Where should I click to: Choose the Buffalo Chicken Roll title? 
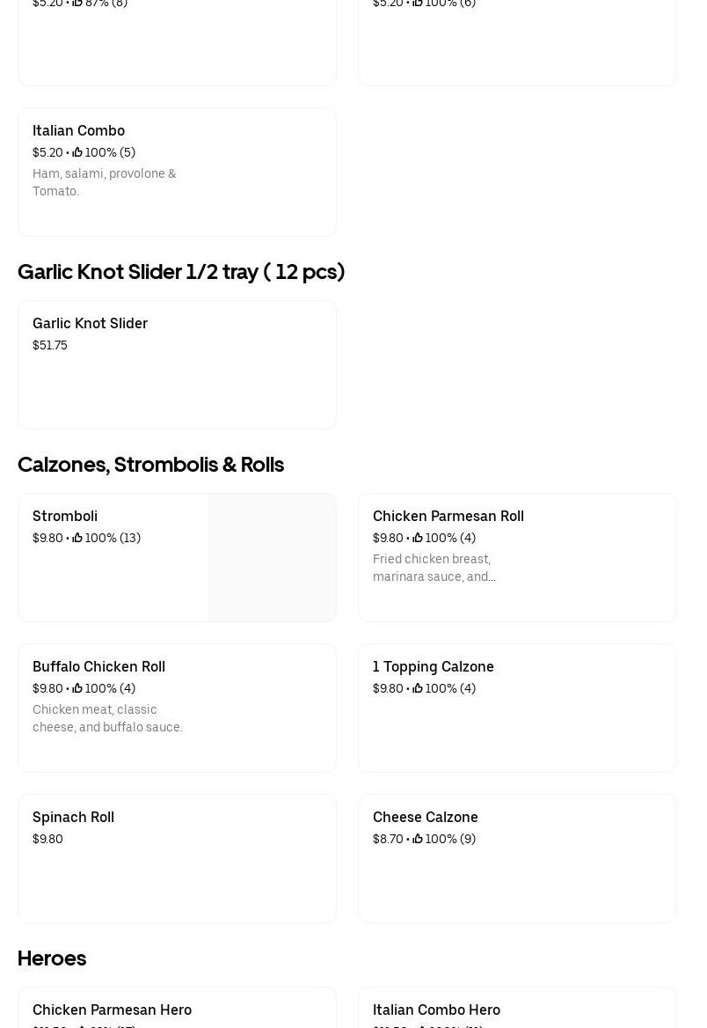coord(98,667)
